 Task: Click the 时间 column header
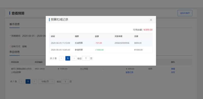(x=53, y=36)
